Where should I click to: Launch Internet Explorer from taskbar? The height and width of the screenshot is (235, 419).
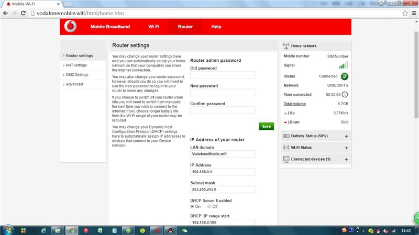point(43,230)
